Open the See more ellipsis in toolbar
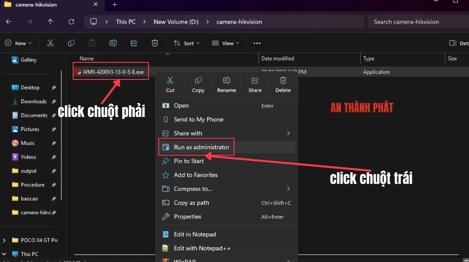Viewport: 469px width, 262px height. click(257, 43)
